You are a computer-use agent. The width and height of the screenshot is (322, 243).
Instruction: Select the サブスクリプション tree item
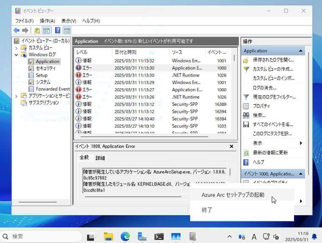pos(40,103)
